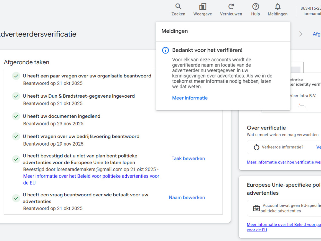Click Naam bewerken link
Viewport: 321px width, 241px height.
click(187, 197)
